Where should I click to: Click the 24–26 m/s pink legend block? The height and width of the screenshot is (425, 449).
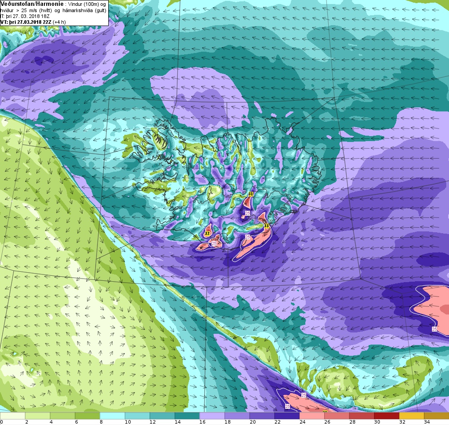tap(312, 416)
